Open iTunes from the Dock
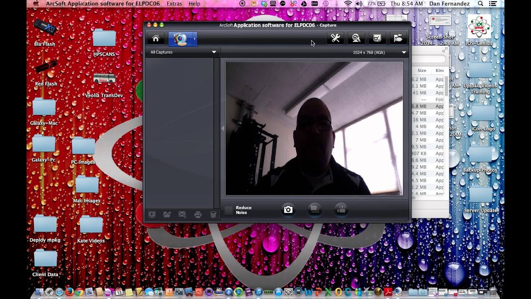 click(x=258, y=292)
